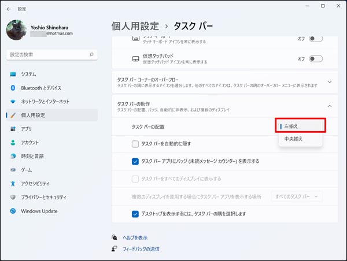Open Bluetooth とデバイス settings icon
Image resolution: width=347 pixels, height=261 pixels.
point(13,88)
